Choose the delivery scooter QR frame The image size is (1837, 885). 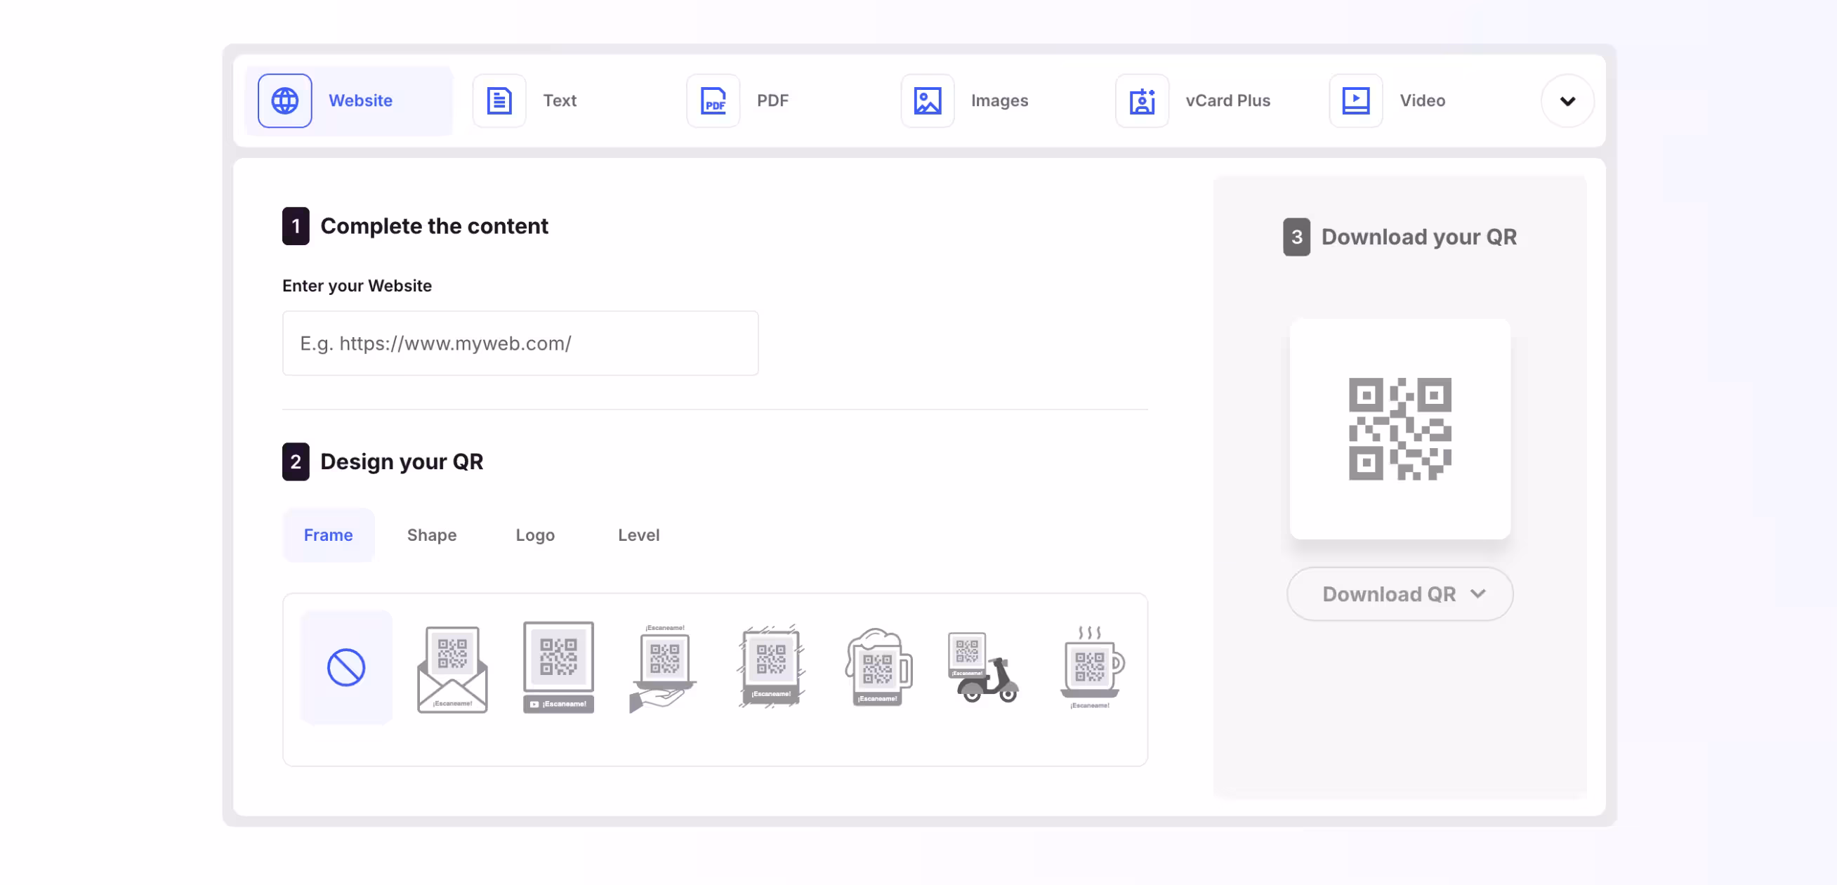coord(982,667)
